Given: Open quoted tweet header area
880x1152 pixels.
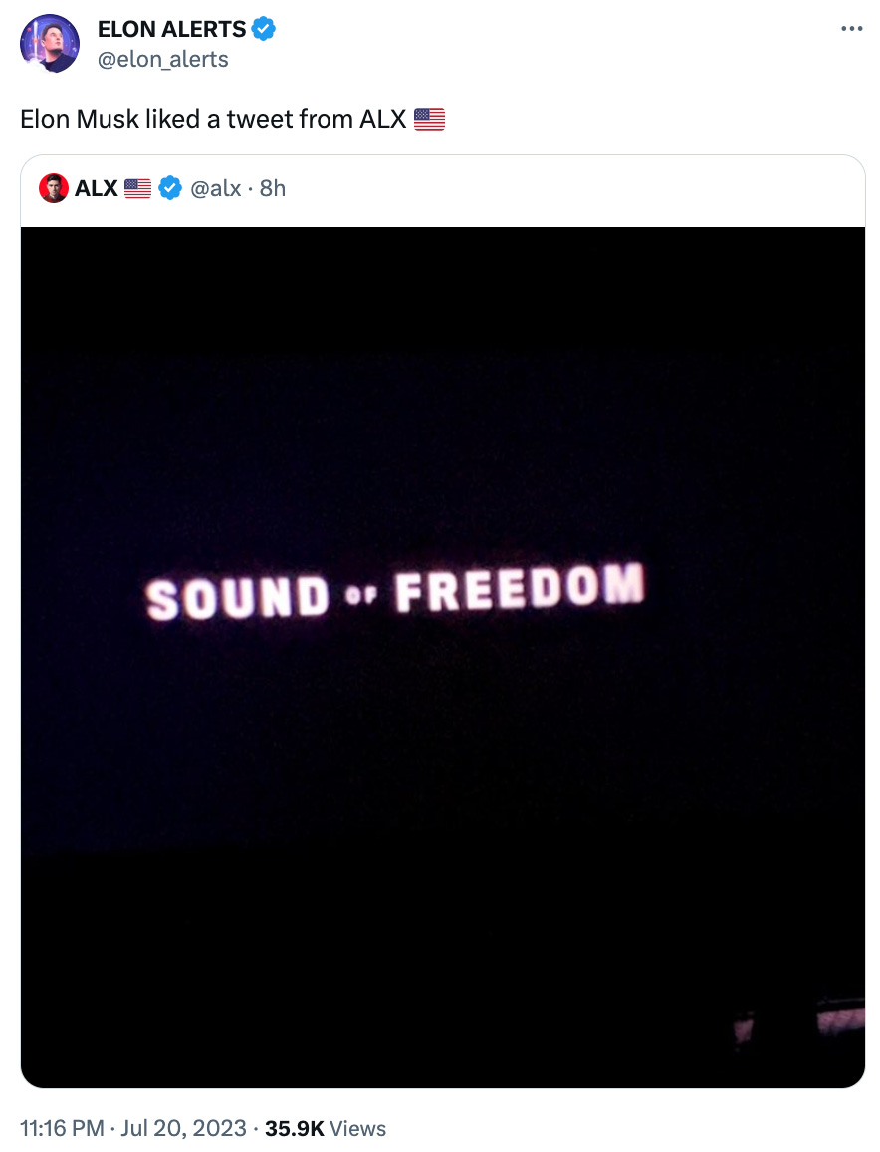Looking at the screenshot, I should click(x=443, y=190).
